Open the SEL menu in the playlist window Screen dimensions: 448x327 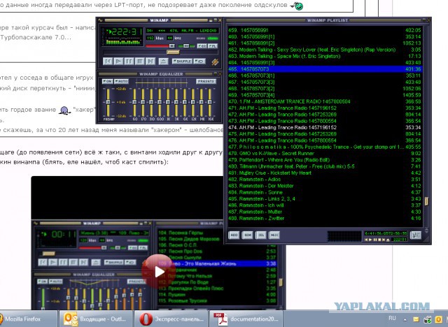[261, 235]
